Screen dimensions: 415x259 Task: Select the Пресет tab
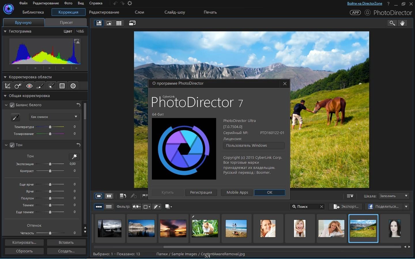(x=66, y=22)
